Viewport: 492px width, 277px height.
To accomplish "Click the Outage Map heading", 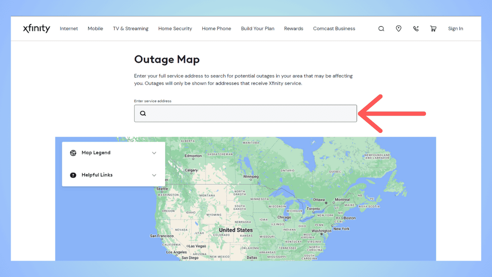I will (x=167, y=60).
